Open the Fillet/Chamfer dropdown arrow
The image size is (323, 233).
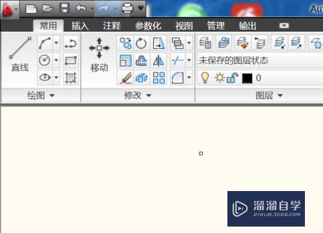click(189, 77)
